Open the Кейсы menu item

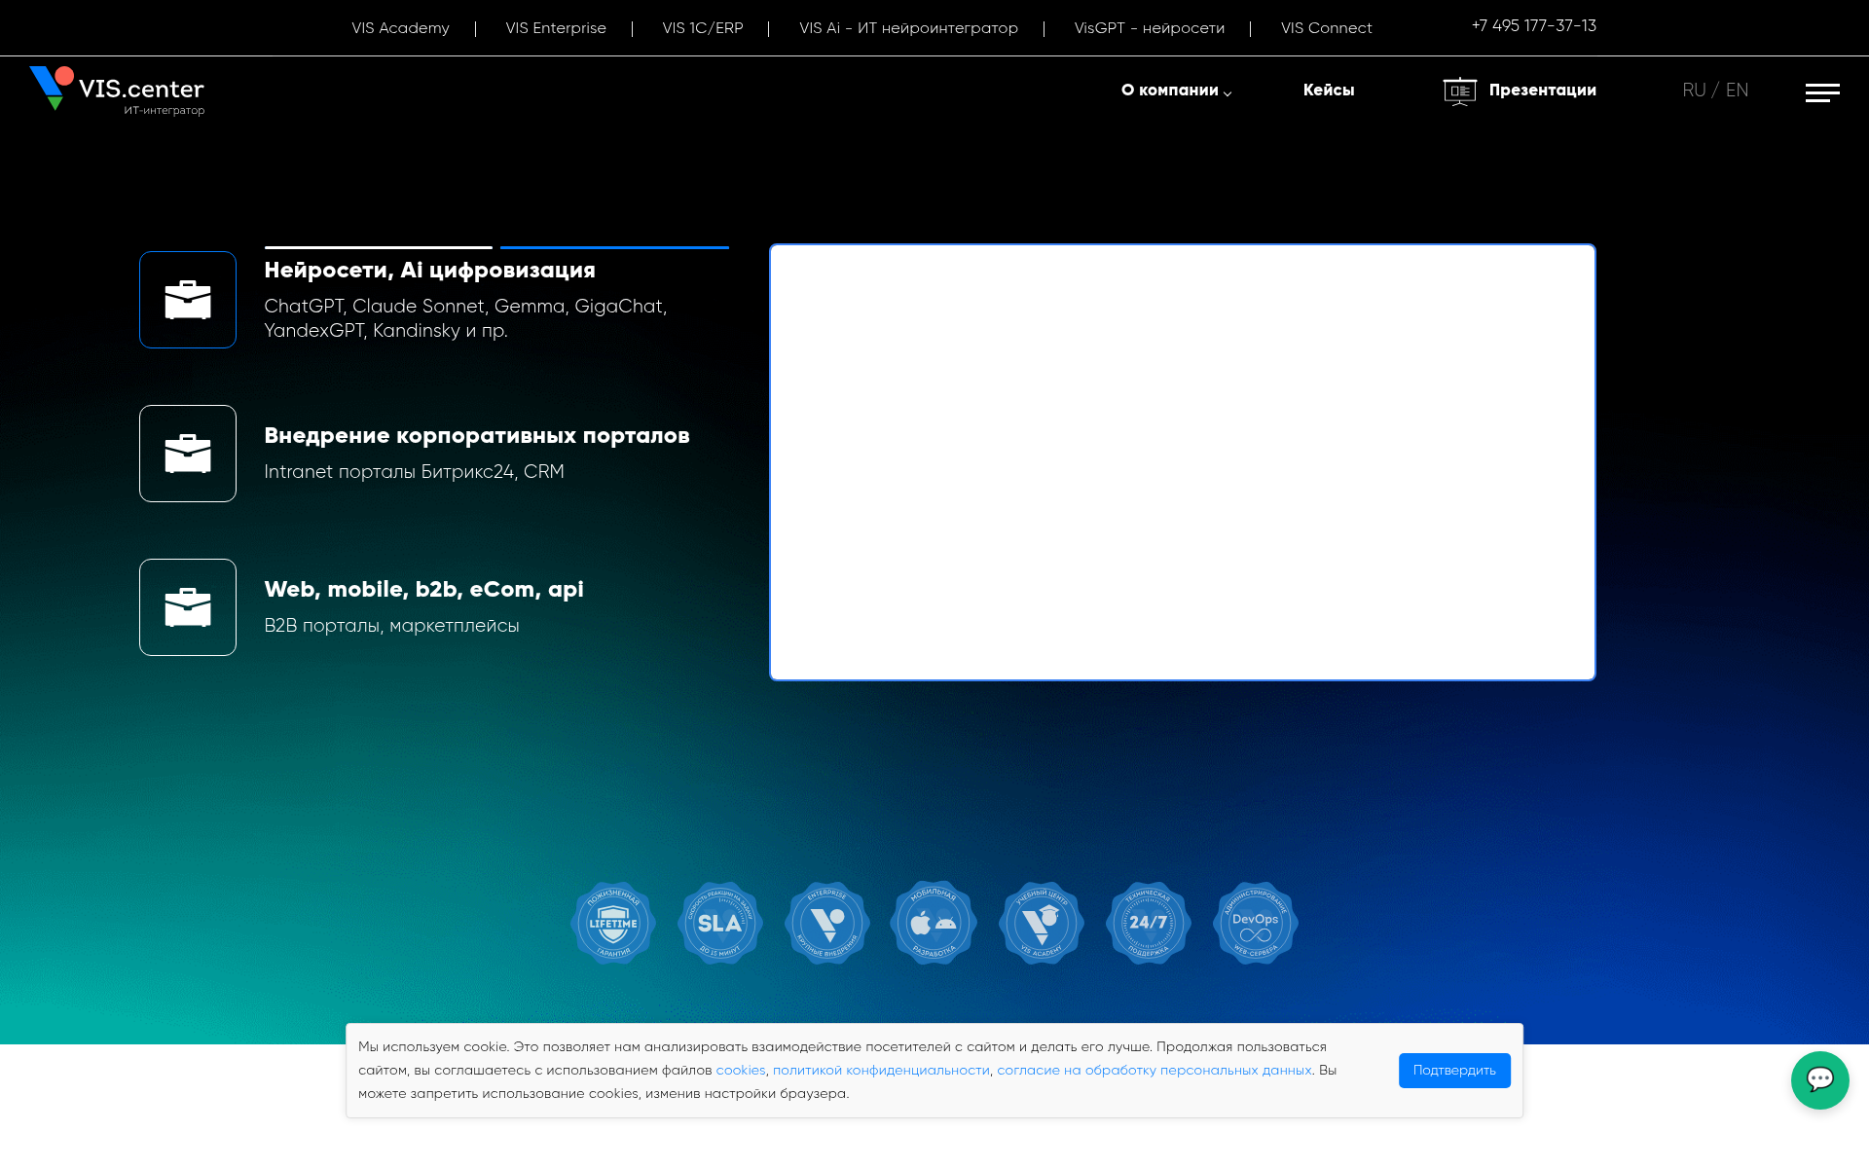click(x=1329, y=90)
